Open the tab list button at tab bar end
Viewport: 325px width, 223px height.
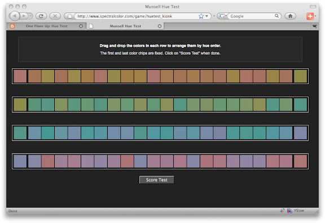pyautogui.click(x=314, y=27)
